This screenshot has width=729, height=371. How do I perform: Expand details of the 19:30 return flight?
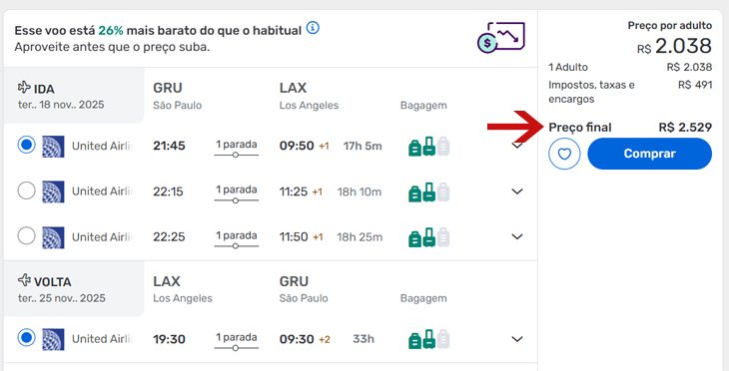[517, 339]
